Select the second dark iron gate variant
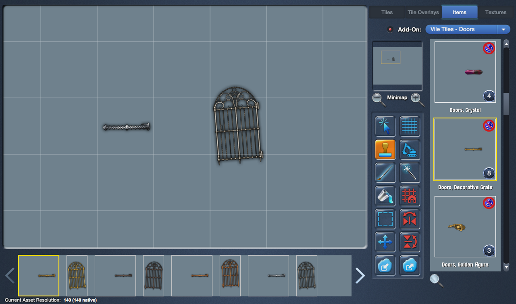Screen dimensions: 516x304 point(154,276)
